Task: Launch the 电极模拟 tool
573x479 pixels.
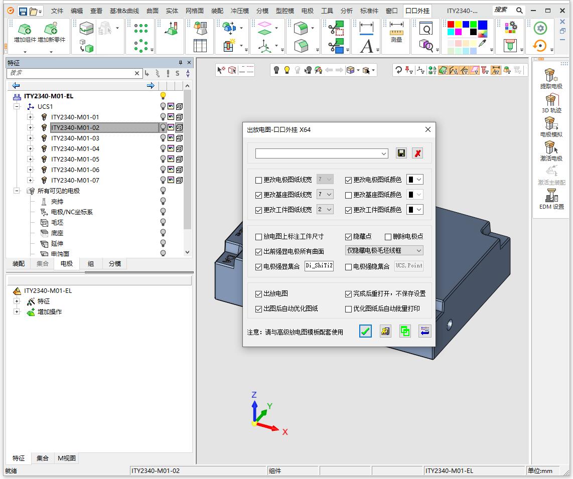Action: [x=551, y=126]
